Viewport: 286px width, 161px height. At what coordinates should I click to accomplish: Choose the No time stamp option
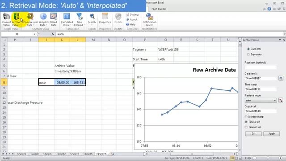246,117
